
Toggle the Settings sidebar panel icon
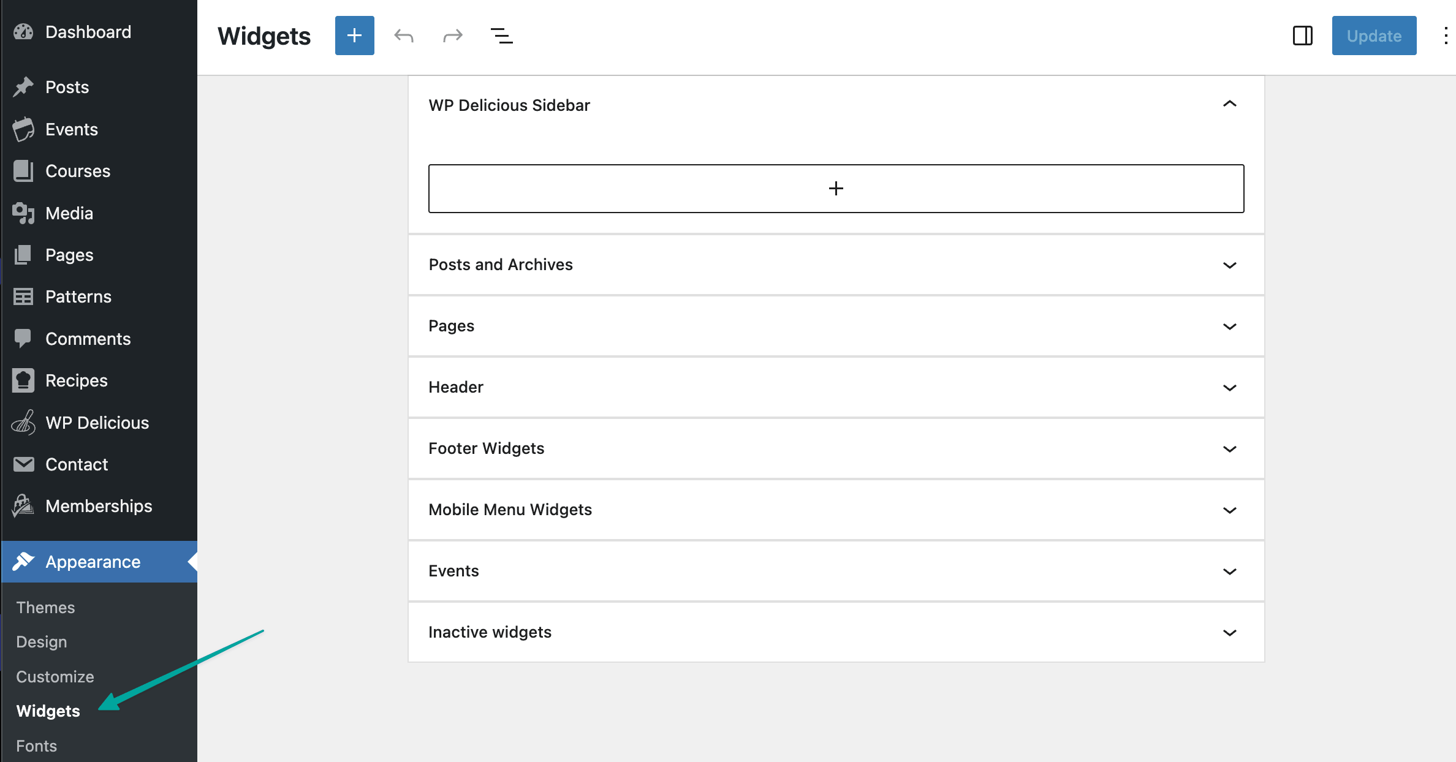pos(1302,36)
